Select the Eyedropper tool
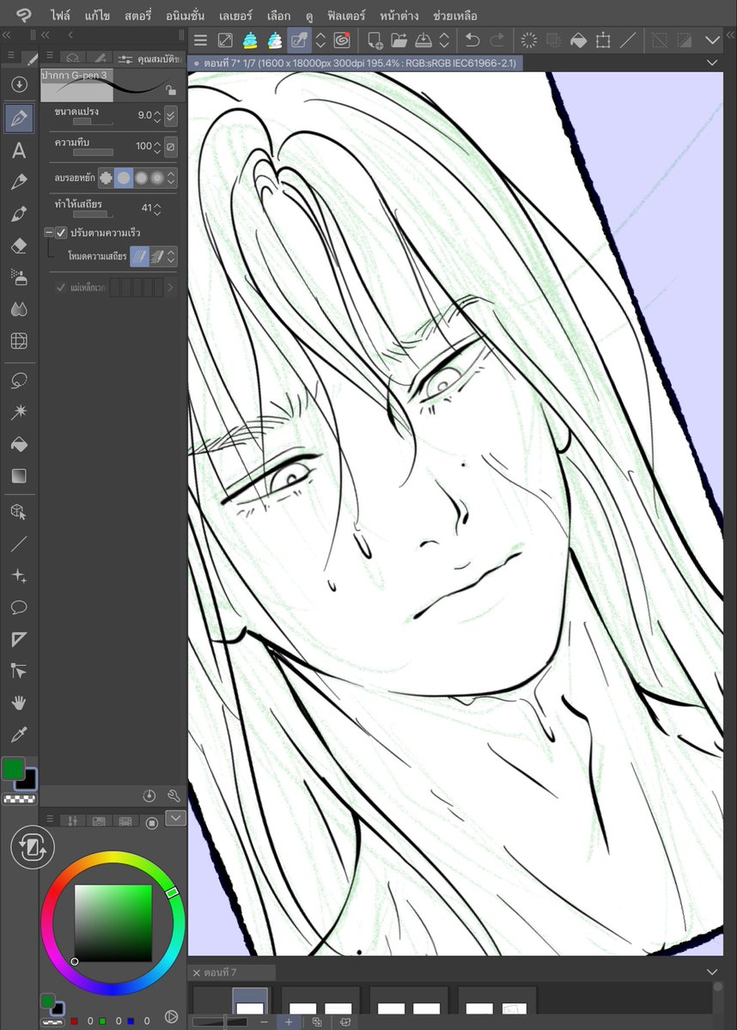737x1030 pixels. (19, 734)
